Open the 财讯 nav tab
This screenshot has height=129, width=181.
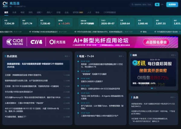[x=30, y=12]
